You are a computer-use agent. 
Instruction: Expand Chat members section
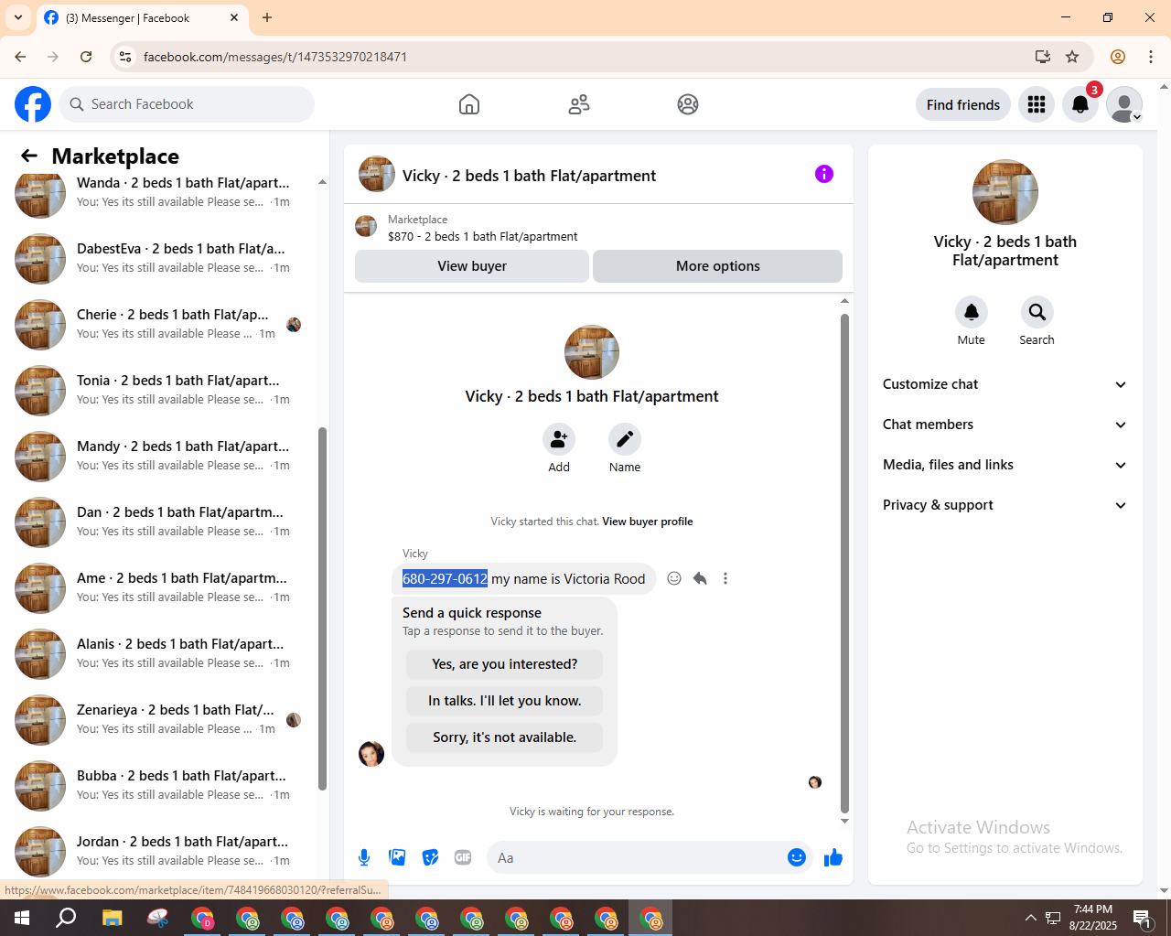(x=1004, y=425)
